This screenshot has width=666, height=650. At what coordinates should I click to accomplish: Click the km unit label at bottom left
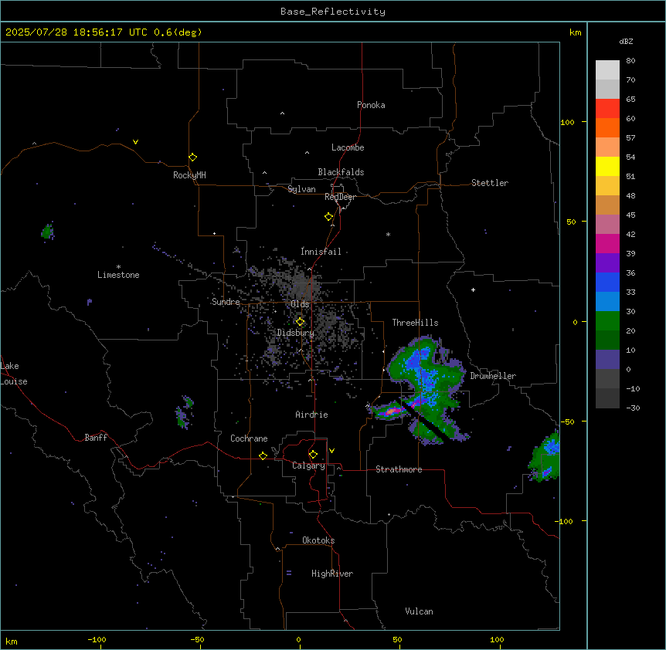click(12, 641)
